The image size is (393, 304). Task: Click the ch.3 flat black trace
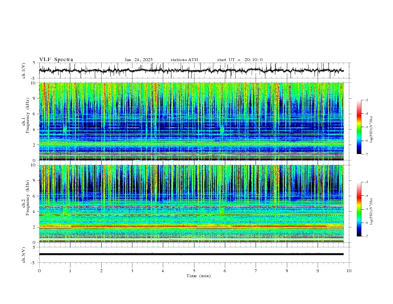coord(191,254)
